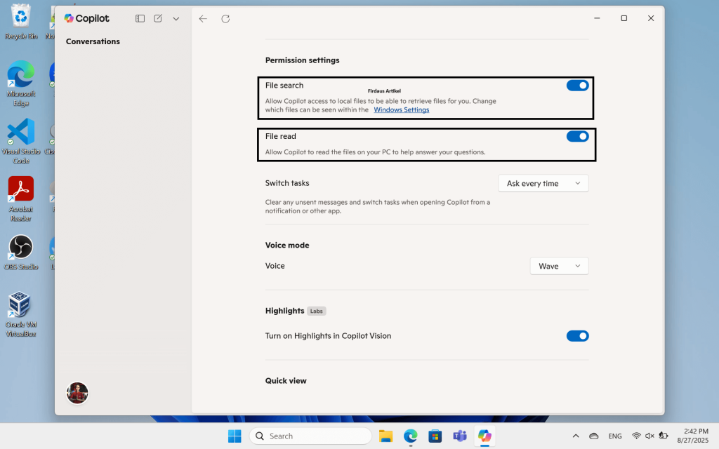
Task: Open File Explorer from the taskbar
Action: [x=385, y=436]
